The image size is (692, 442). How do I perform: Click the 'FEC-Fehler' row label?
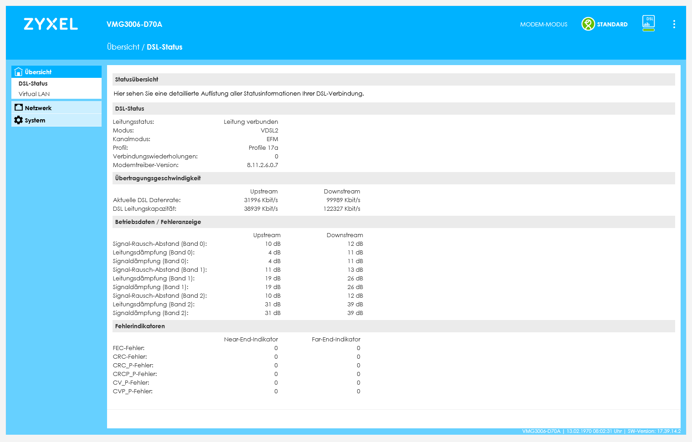(128, 348)
